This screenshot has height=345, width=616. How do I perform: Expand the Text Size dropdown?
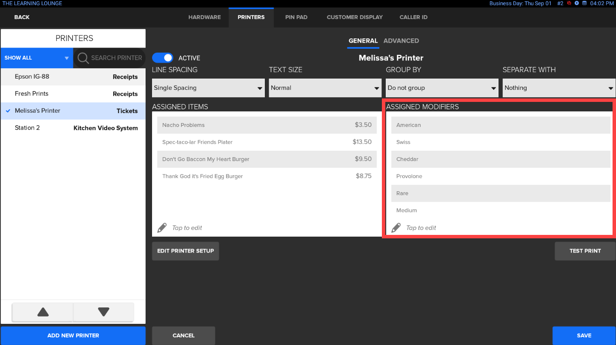tap(325, 88)
